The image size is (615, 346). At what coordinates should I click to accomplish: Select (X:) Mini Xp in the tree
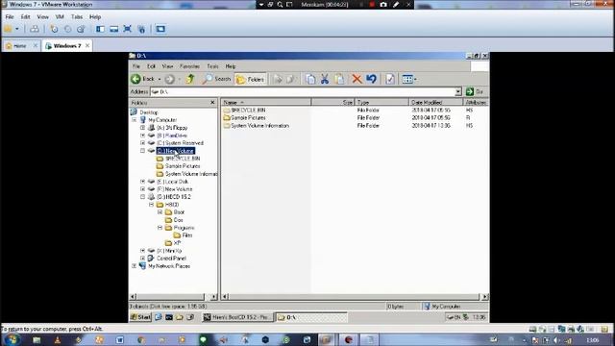pyautogui.click(x=169, y=251)
